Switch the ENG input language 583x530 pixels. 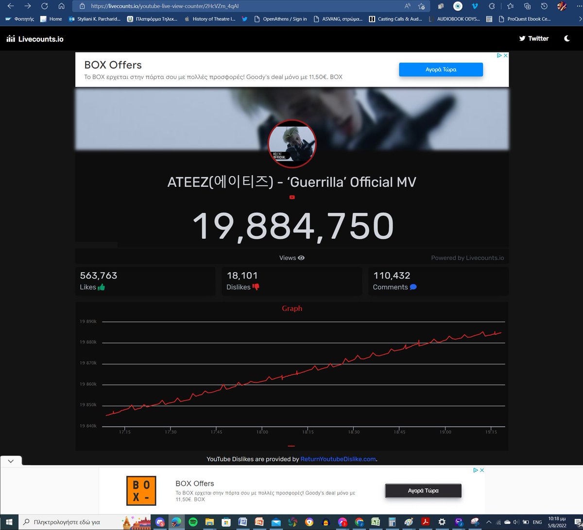coord(537,522)
